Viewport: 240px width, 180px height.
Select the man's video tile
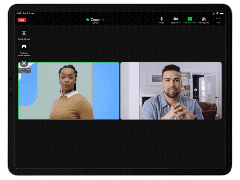point(171,91)
